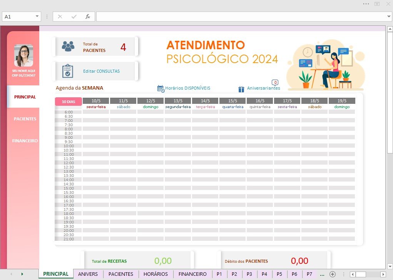Click the vertical scrollbar down arrow
This screenshot has width=393, height=280.
click(390, 266)
